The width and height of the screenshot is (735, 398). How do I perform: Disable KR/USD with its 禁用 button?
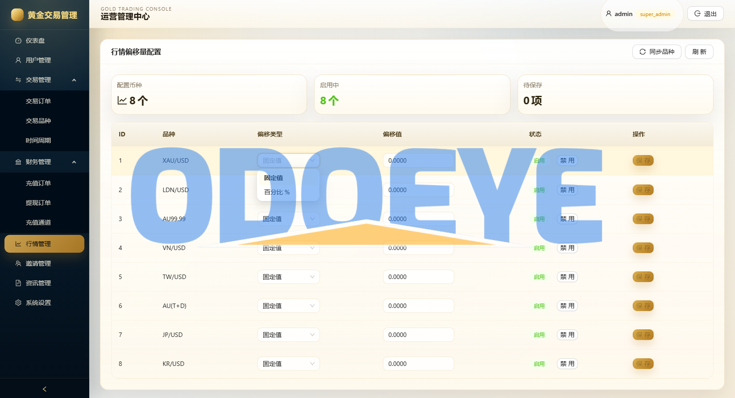pos(567,364)
